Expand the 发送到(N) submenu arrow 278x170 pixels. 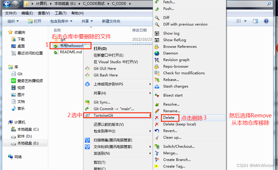[150, 153]
